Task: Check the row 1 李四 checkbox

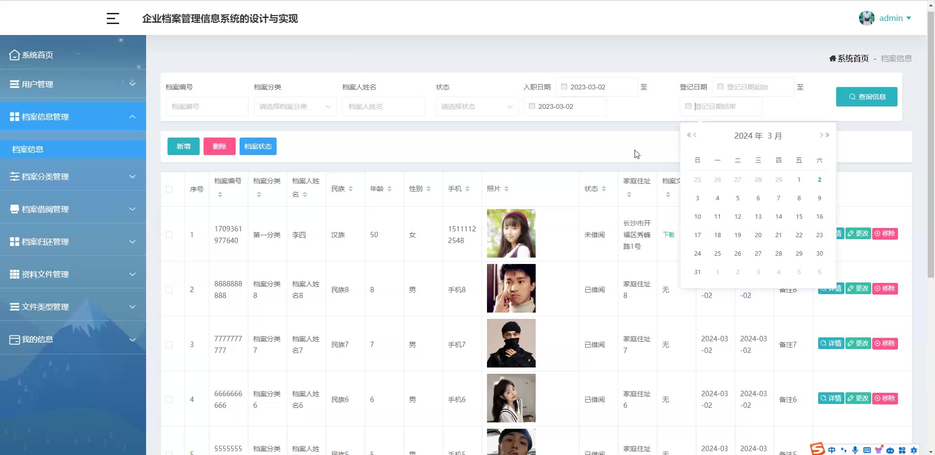Action: (x=169, y=235)
